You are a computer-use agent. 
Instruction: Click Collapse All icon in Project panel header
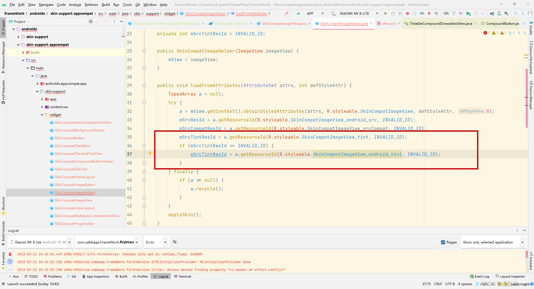tap(105, 21)
